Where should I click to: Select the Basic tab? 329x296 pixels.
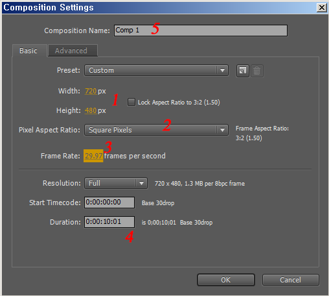[30, 51]
